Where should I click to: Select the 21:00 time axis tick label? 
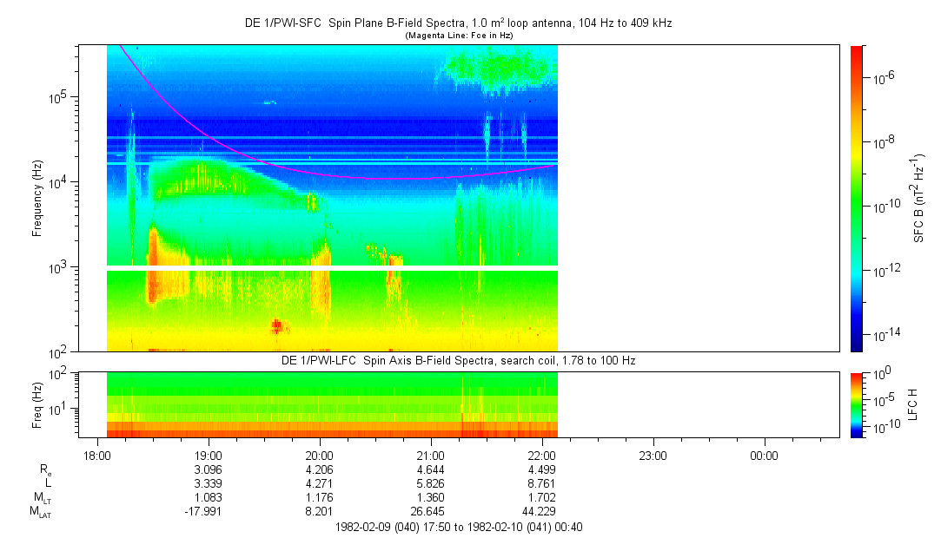pyautogui.click(x=431, y=455)
